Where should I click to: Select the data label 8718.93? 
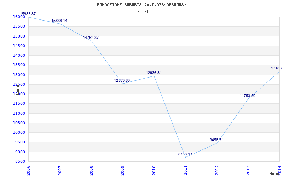tap(185, 154)
